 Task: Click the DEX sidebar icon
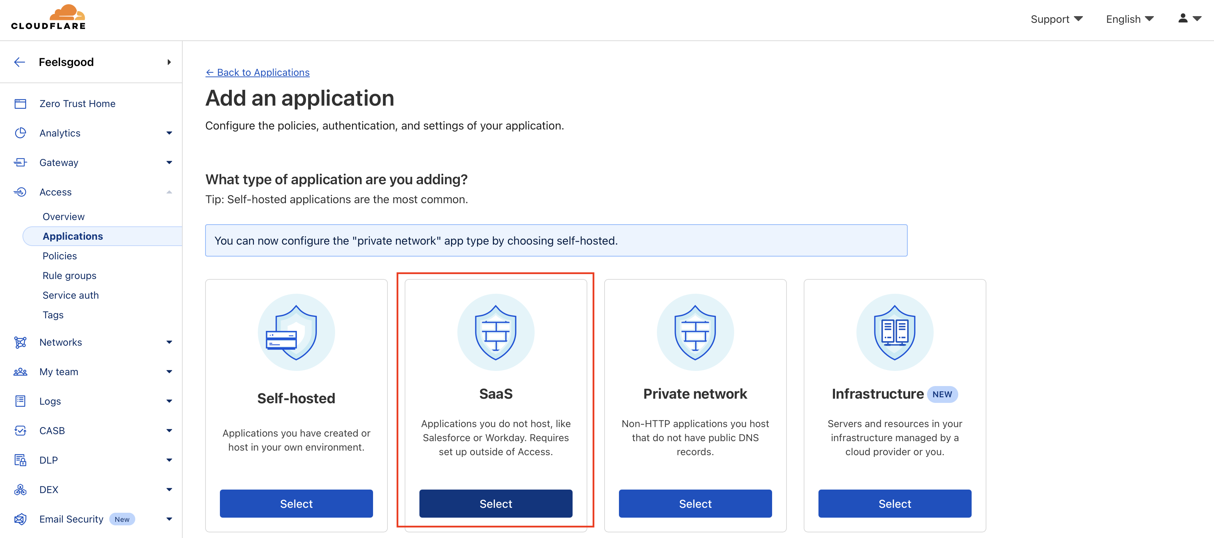(x=20, y=490)
